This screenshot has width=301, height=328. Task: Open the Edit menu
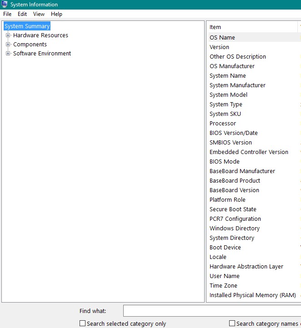point(22,14)
